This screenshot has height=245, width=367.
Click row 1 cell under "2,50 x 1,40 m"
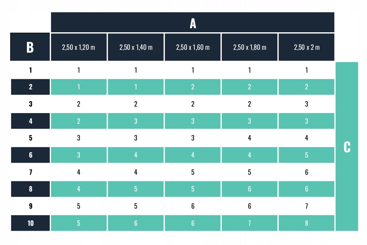(136, 70)
